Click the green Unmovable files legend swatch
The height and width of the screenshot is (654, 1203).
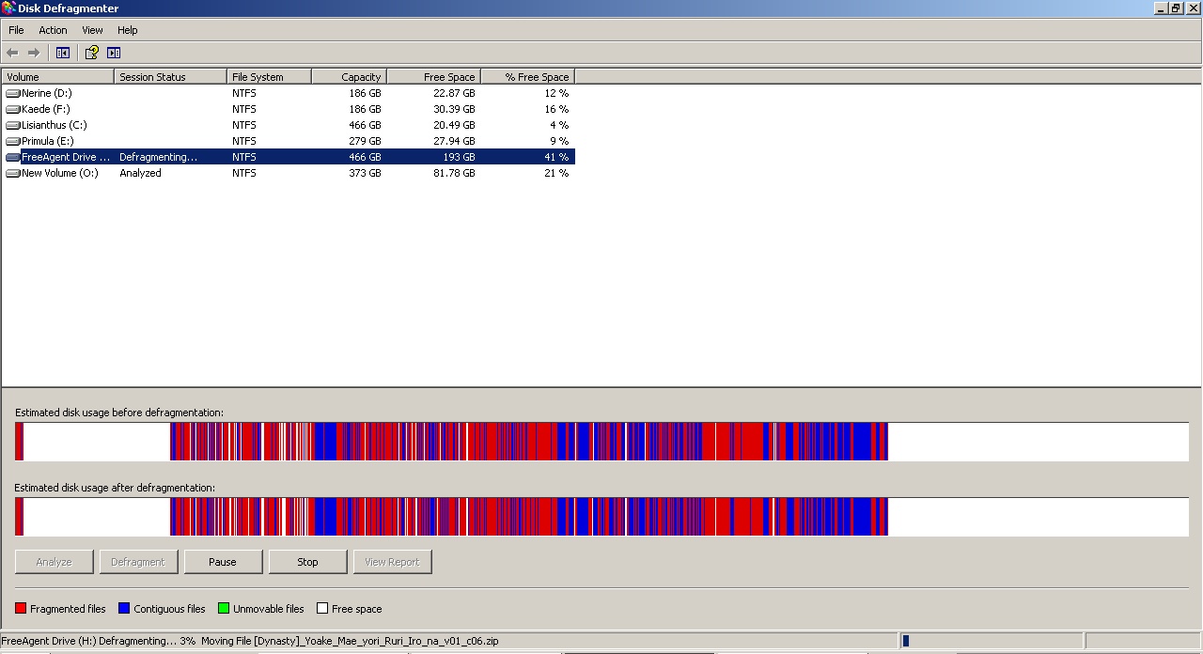point(224,609)
